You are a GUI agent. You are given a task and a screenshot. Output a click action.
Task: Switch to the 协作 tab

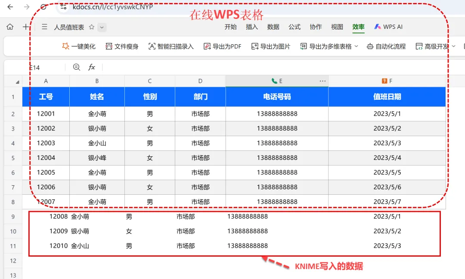[x=316, y=27]
